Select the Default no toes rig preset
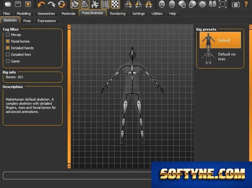252x188 pixels. coord(220,56)
